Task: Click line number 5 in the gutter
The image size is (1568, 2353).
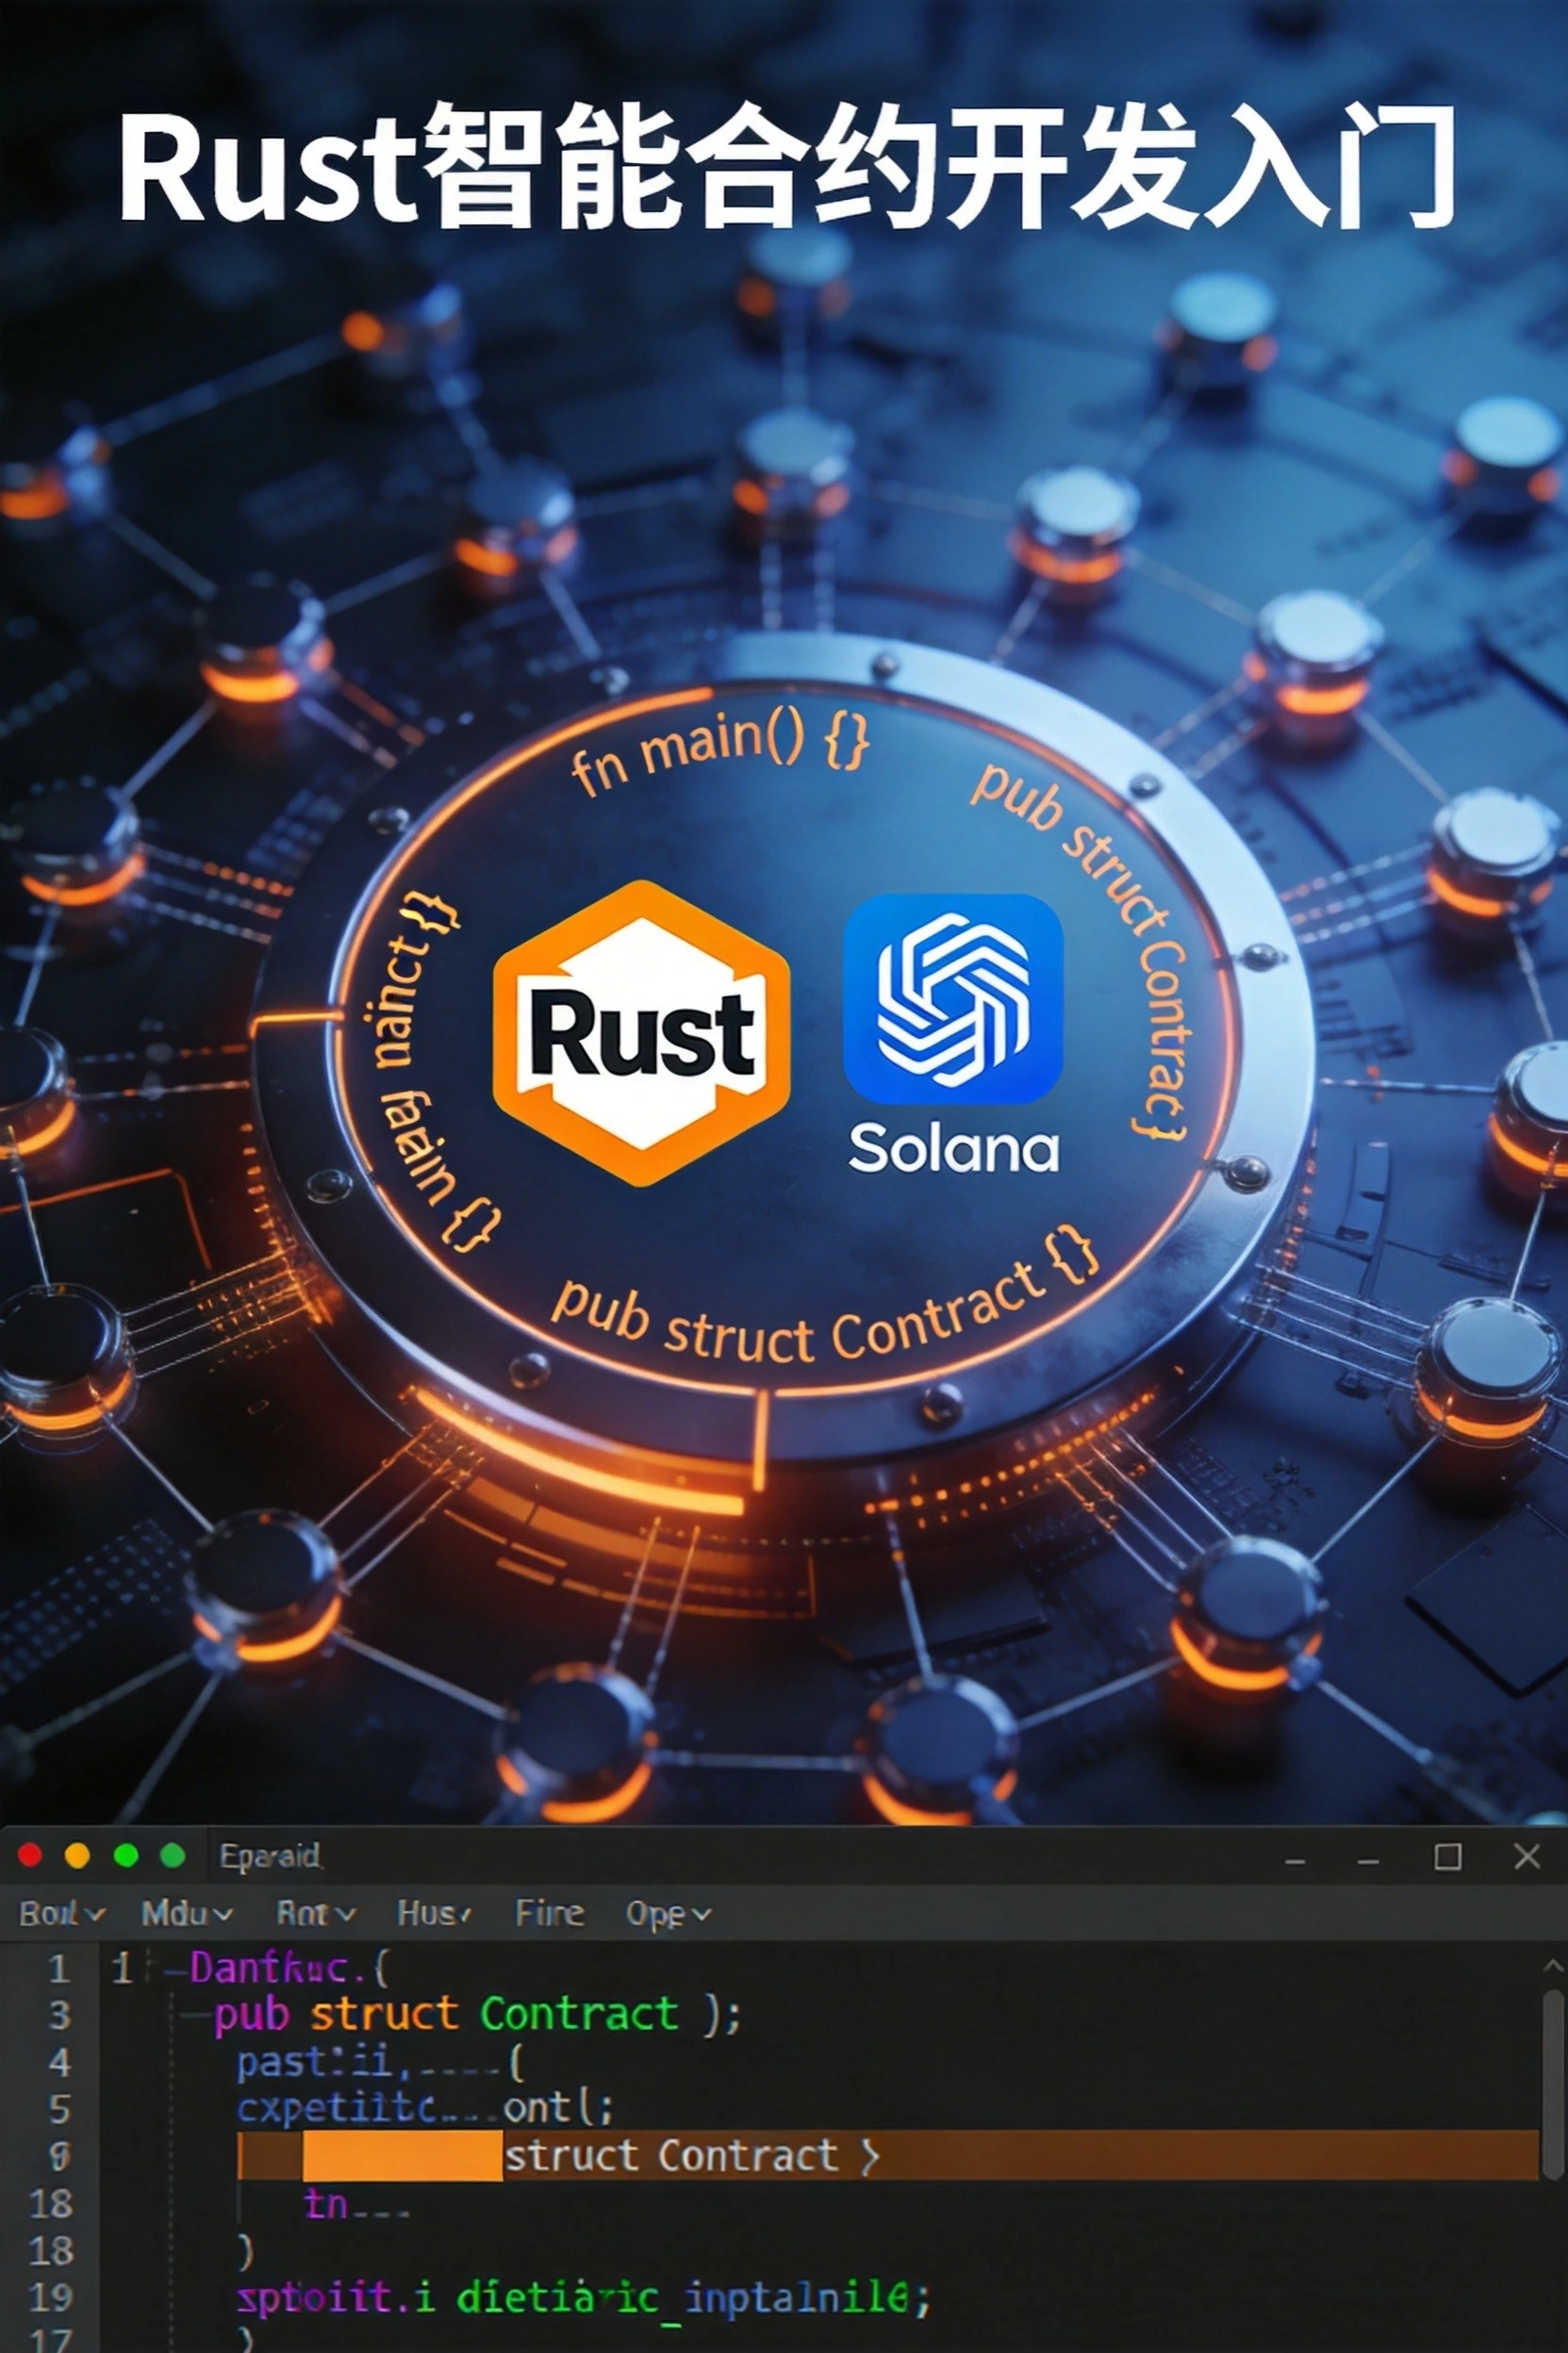Action: pos(60,2109)
